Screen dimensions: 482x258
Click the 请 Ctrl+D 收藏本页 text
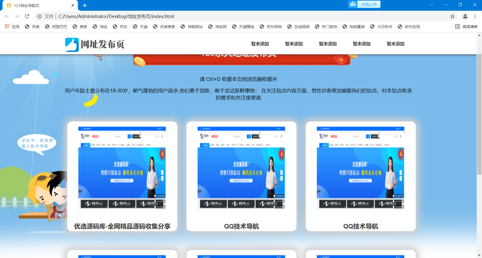pos(238,79)
